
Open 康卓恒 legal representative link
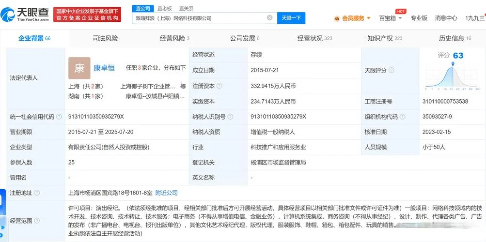coord(104,68)
